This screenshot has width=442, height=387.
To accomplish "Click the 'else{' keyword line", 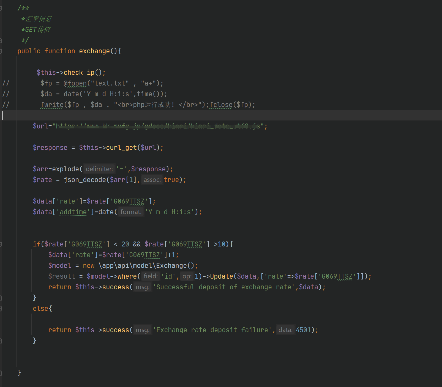I will pos(42,308).
